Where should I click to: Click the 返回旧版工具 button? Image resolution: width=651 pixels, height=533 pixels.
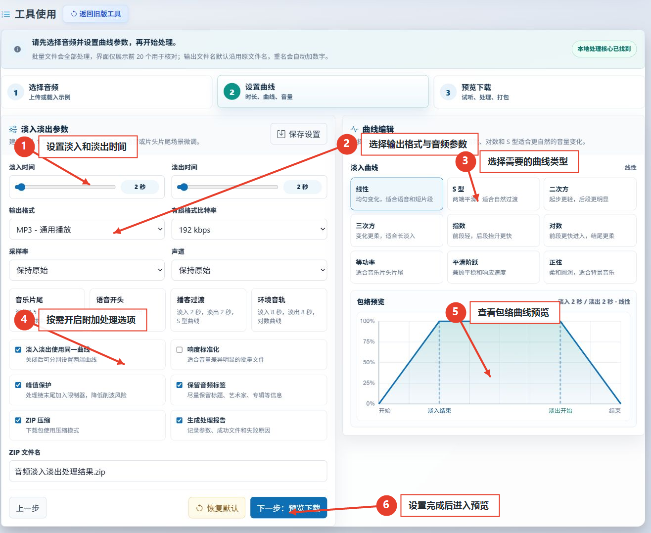click(95, 14)
